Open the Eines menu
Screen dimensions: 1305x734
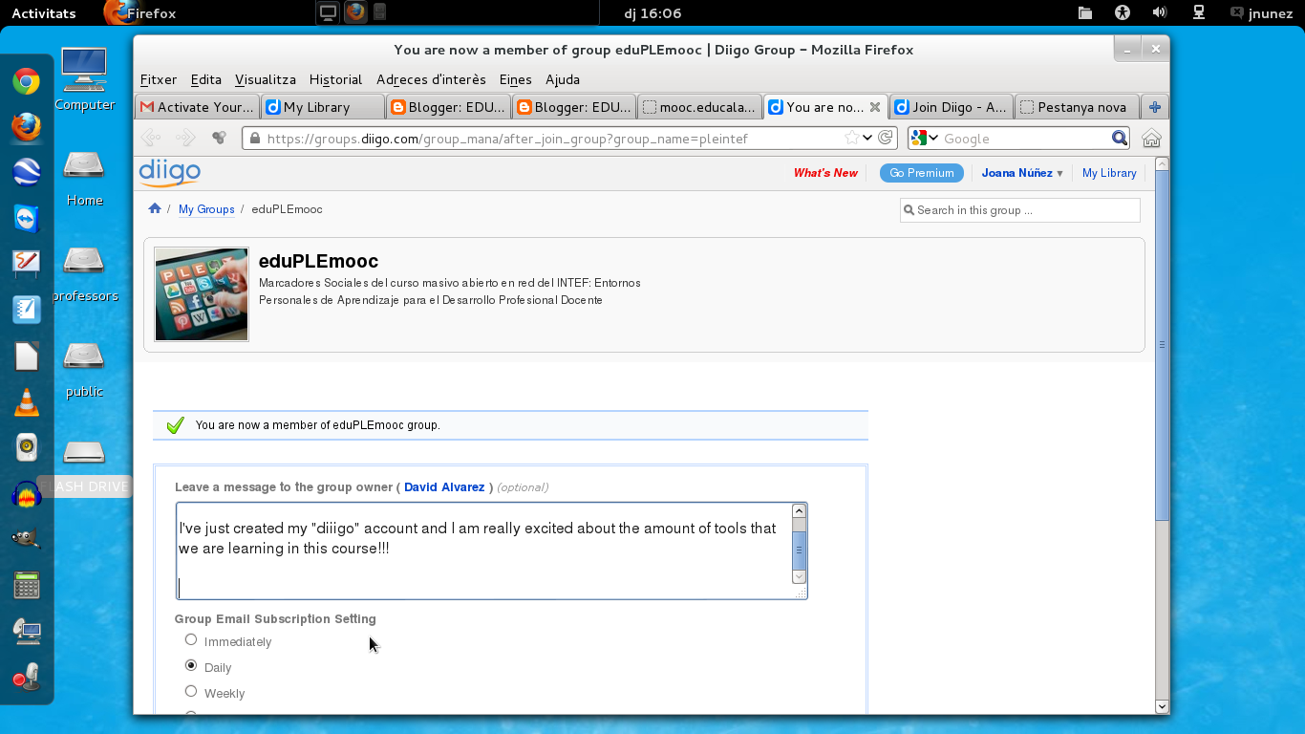point(516,79)
